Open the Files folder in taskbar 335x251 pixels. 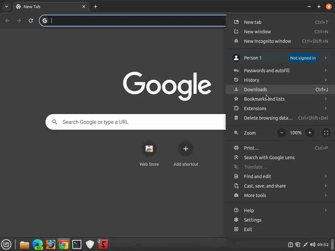[24, 244]
